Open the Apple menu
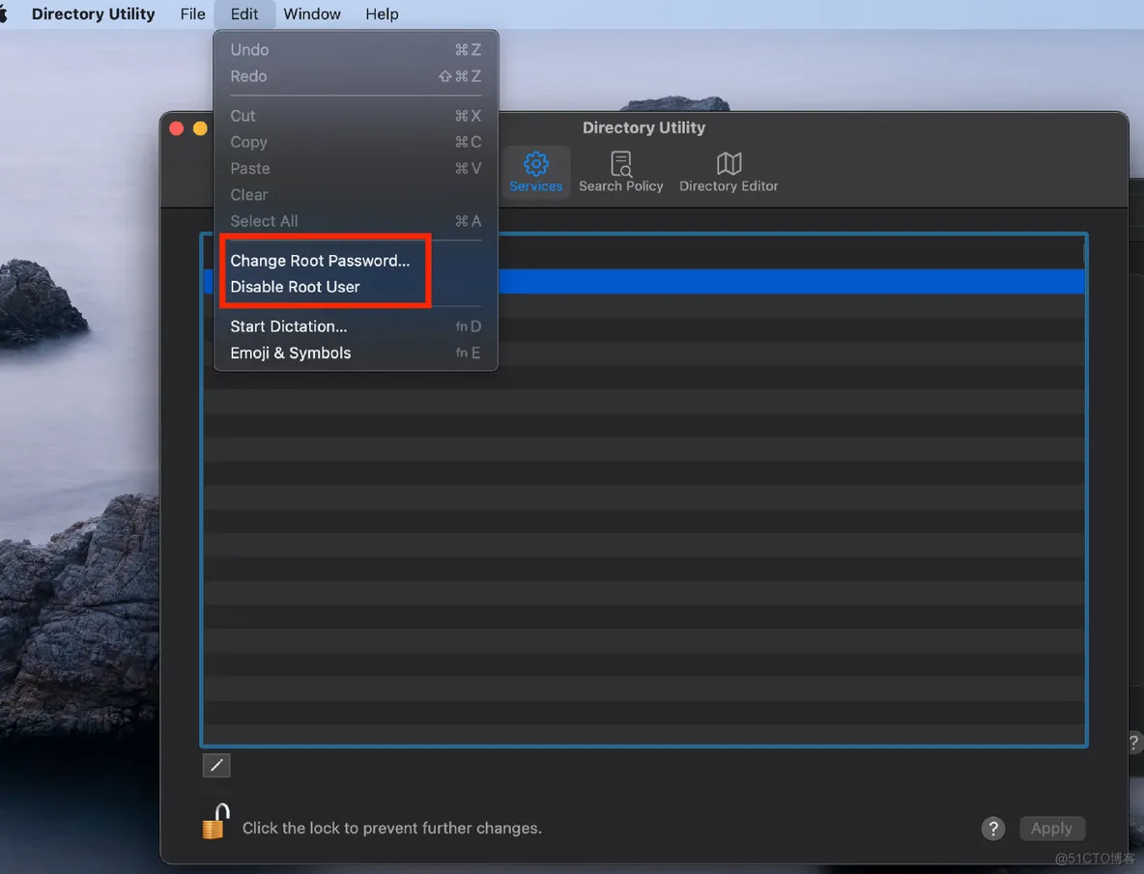Screen dimensions: 1144x874 point(4,14)
